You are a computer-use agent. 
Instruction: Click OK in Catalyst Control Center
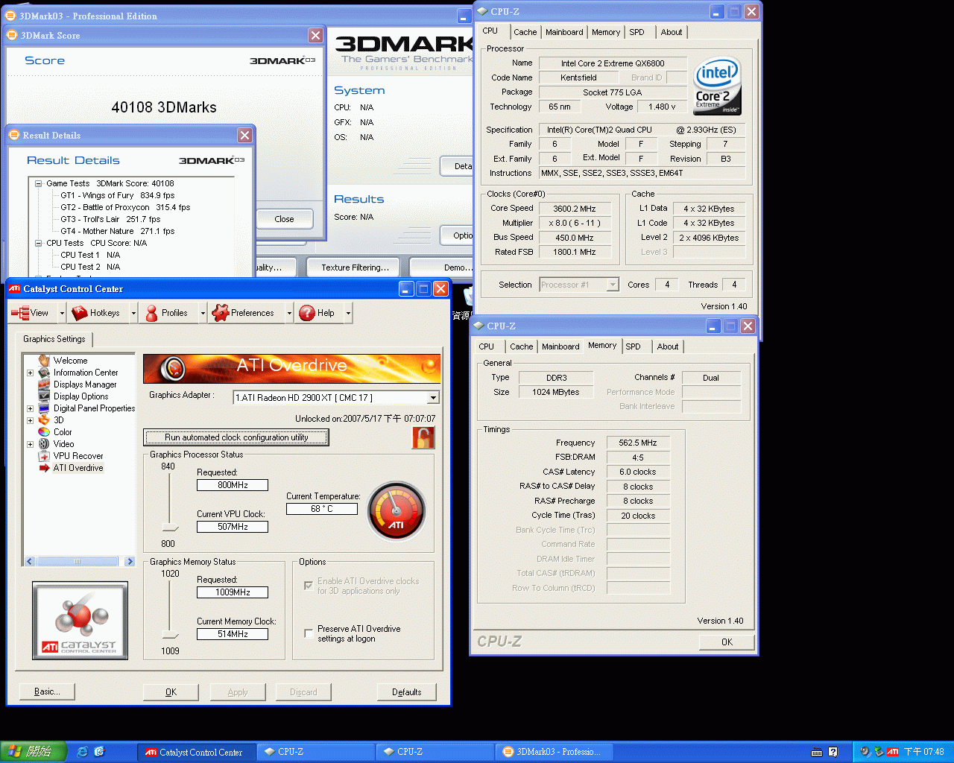pos(171,692)
